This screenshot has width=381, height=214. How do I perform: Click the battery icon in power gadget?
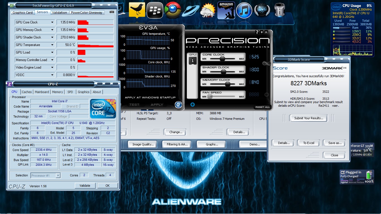pyautogui.click(x=369, y=175)
